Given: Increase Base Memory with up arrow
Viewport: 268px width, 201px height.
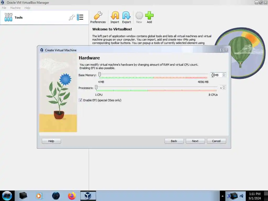Looking at the screenshot, I should tap(224, 74).
